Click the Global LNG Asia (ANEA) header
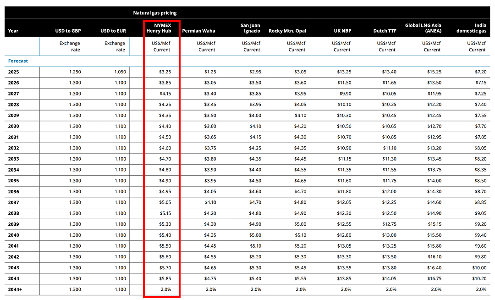 click(x=423, y=28)
